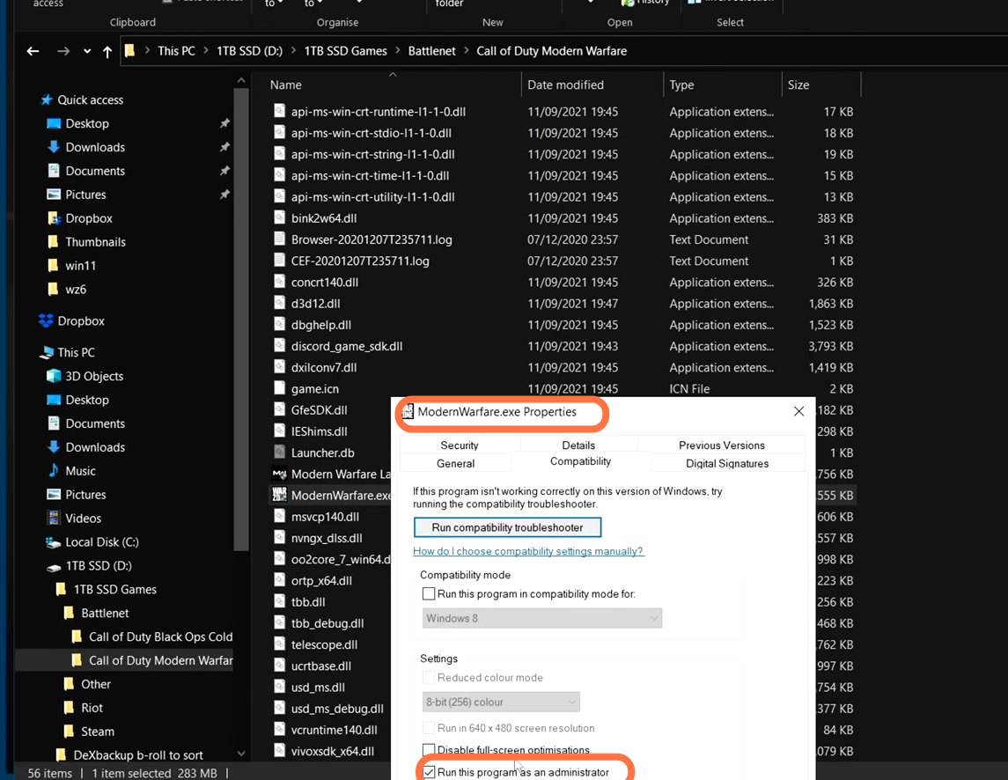Open Dropbox folder under Quick access
This screenshot has width=1008, height=780.
pos(89,218)
